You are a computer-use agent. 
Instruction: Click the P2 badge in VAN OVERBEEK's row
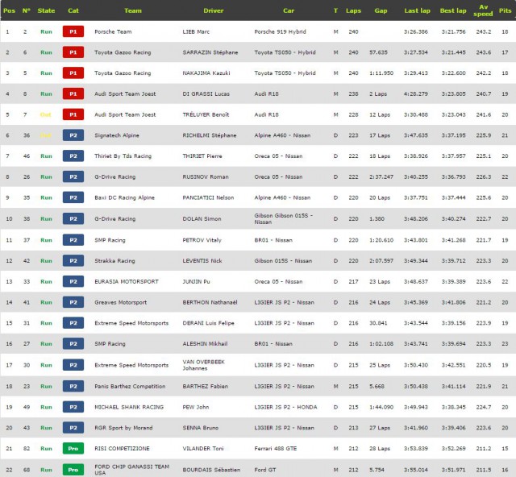point(73,365)
